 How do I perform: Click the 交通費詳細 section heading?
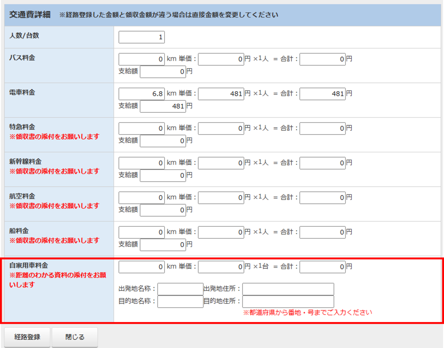(x=30, y=15)
